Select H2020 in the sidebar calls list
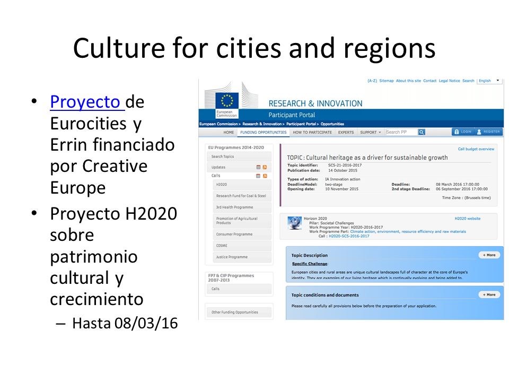Image resolution: width=509 pixels, height=382 pixels. 242,185
